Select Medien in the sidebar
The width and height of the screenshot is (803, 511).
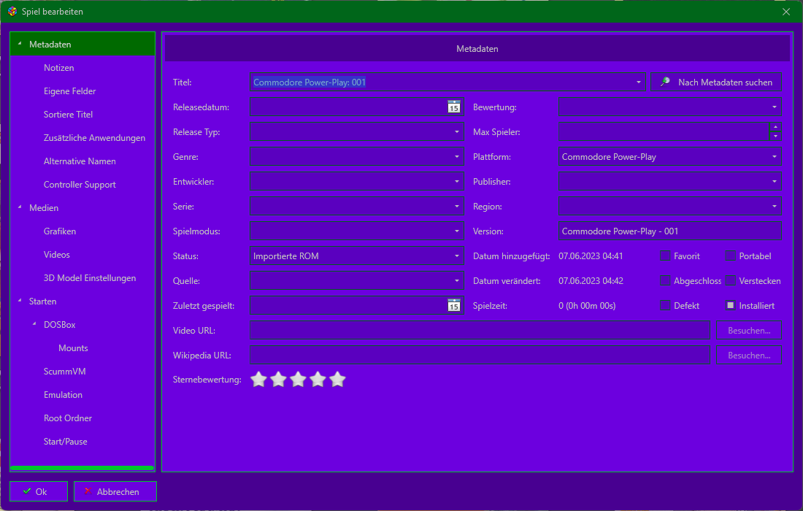(44, 208)
